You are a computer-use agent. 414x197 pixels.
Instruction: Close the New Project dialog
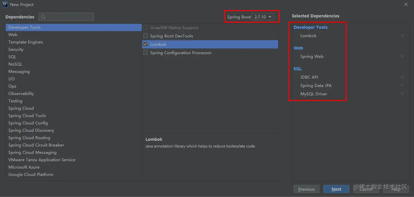coord(406,4)
